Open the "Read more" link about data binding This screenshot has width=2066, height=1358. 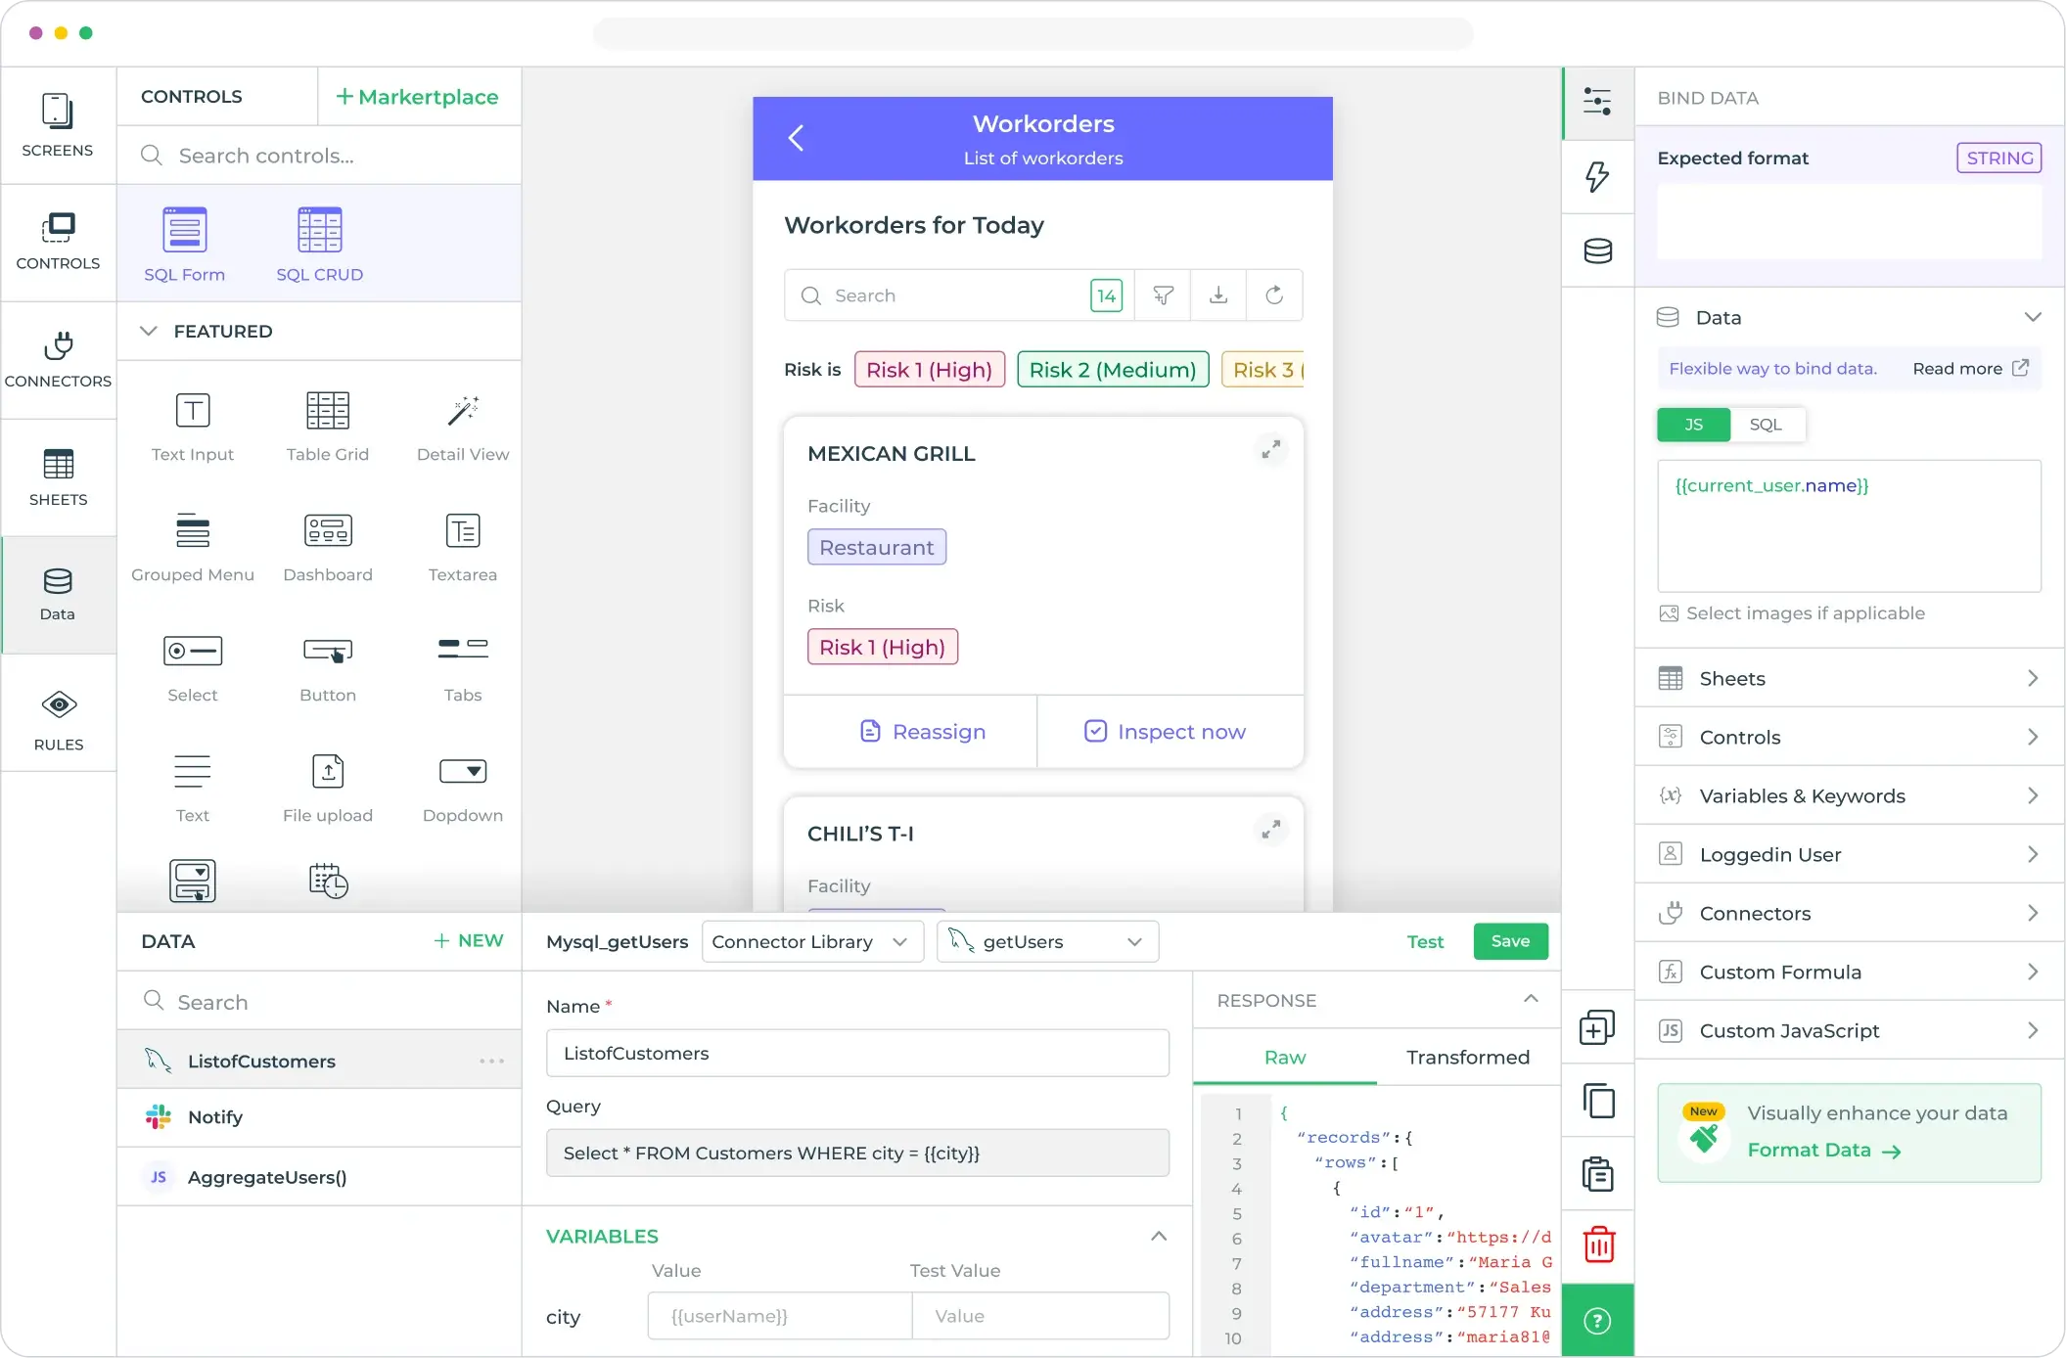[1958, 369]
